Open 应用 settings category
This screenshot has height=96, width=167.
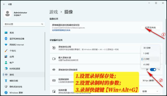pyautogui.click(x=24, y=57)
